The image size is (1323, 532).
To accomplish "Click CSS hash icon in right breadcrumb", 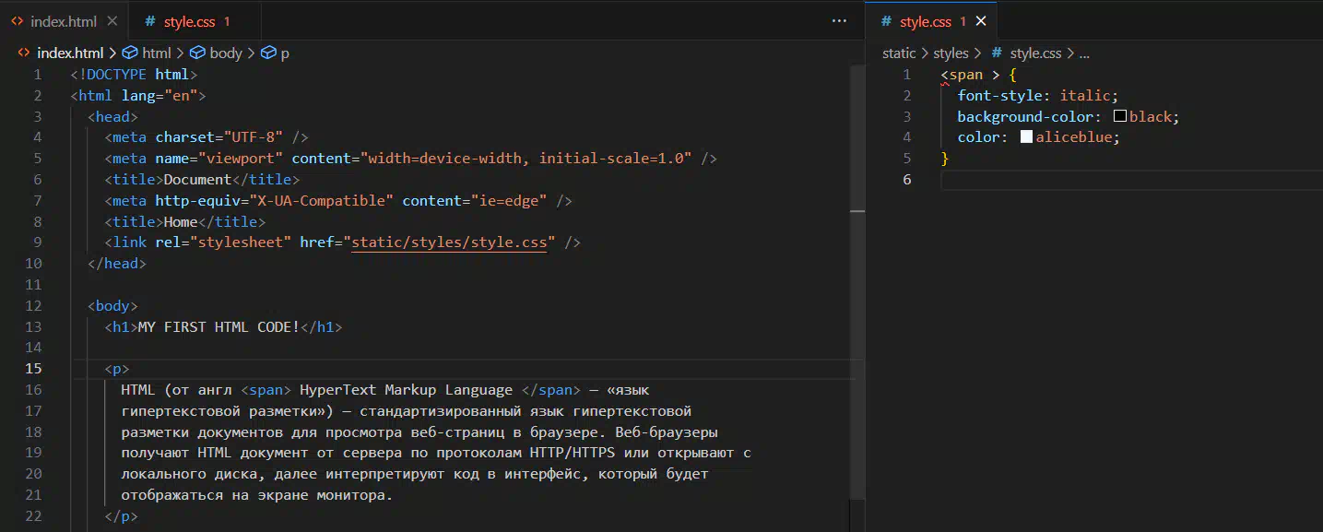I will (997, 53).
